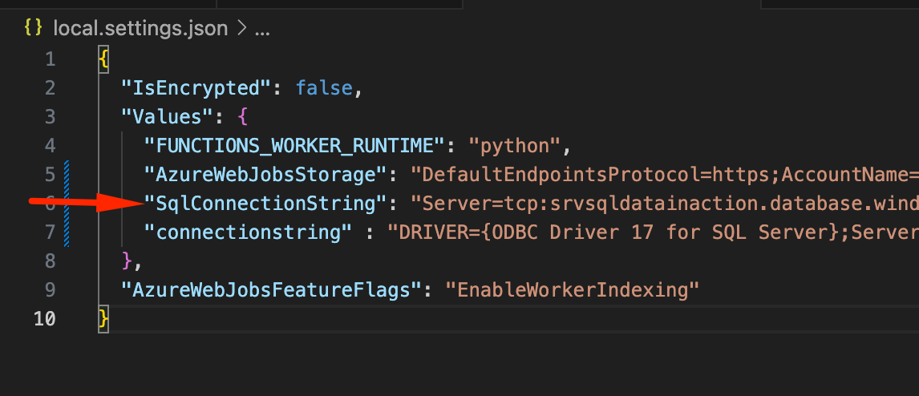This screenshot has height=396, width=919.
Task: Click the false value on line 2
Action: 324,88
